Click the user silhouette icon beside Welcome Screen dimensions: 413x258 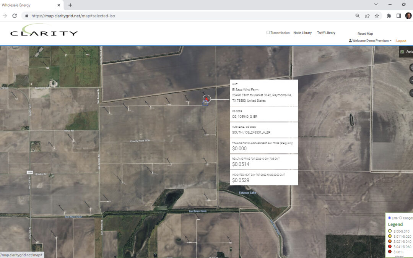[350, 41]
